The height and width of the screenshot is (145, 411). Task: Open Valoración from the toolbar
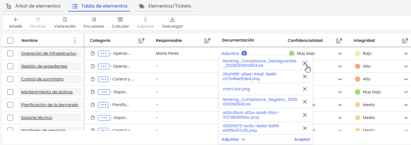(x=65, y=20)
